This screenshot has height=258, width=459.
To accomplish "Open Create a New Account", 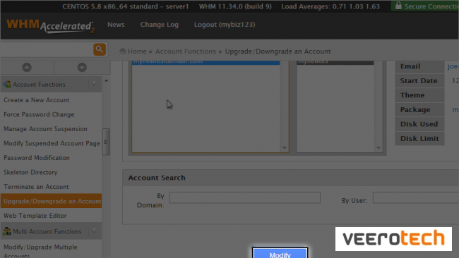I will pyautogui.click(x=36, y=100).
